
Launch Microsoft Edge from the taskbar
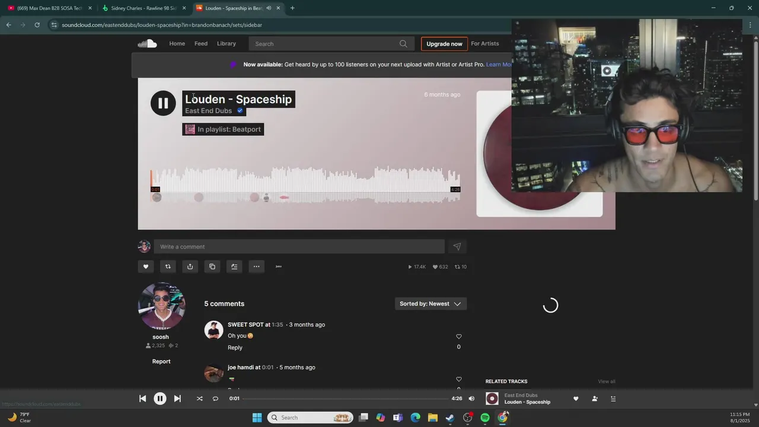(416, 418)
